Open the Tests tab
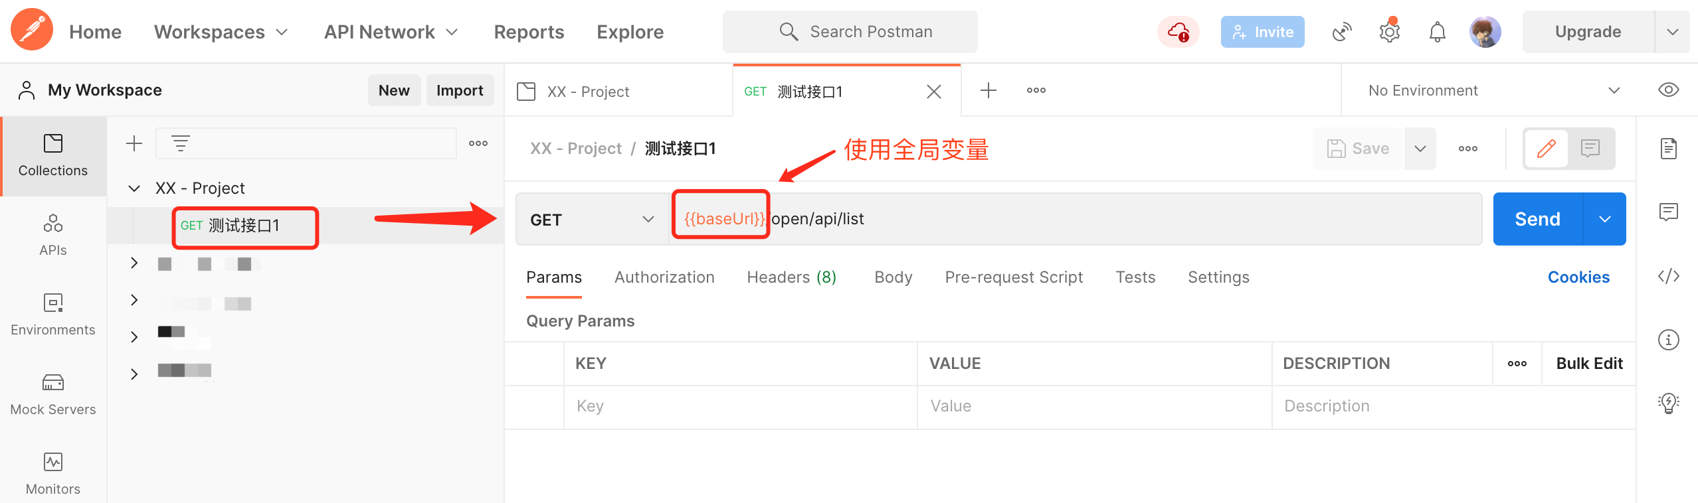This screenshot has width=1698, height=503. click(1135, 277)
